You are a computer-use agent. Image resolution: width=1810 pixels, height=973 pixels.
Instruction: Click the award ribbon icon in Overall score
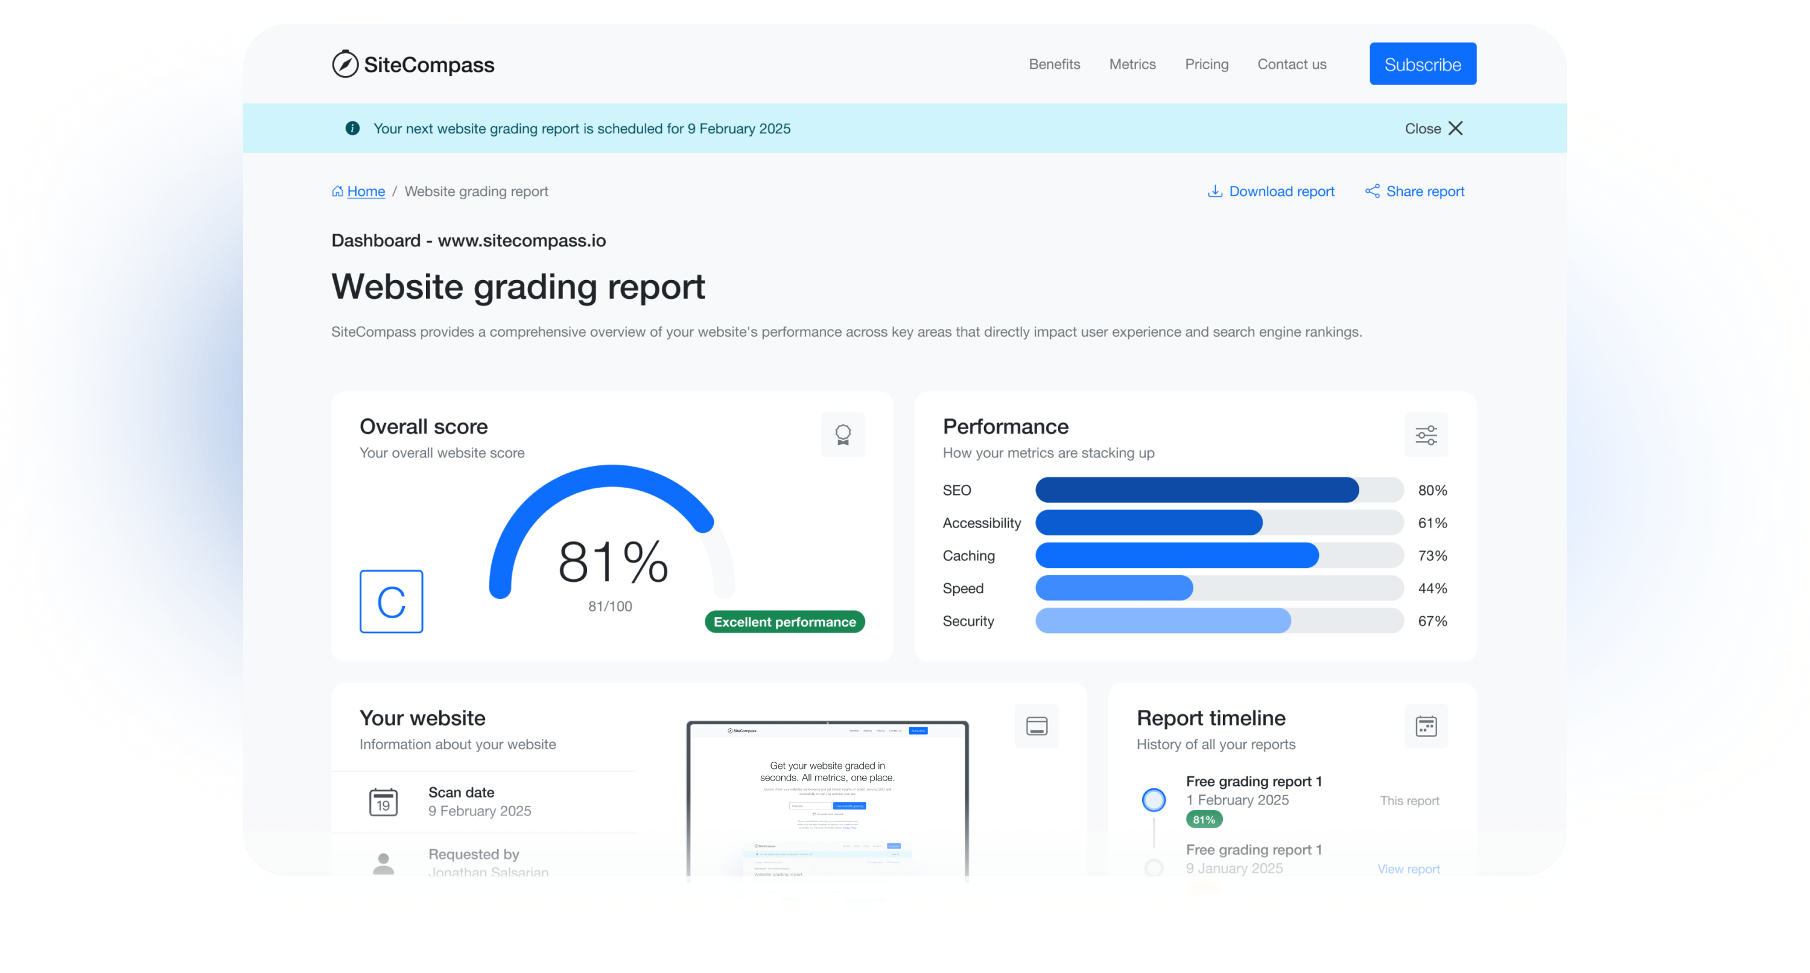pos(842,435)
